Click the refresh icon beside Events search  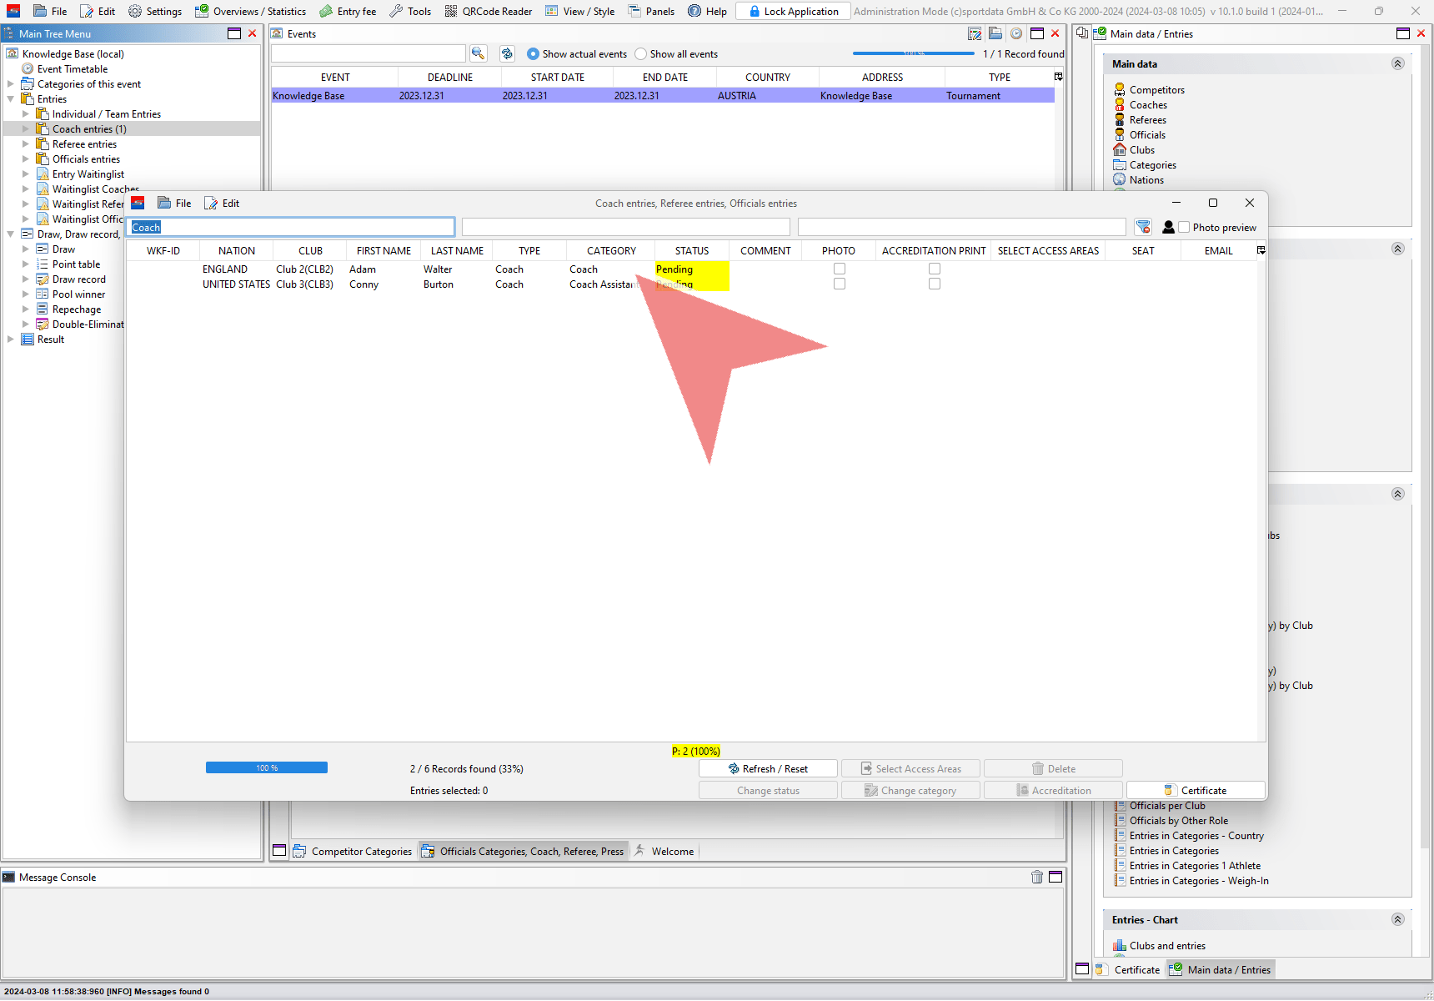507,53
